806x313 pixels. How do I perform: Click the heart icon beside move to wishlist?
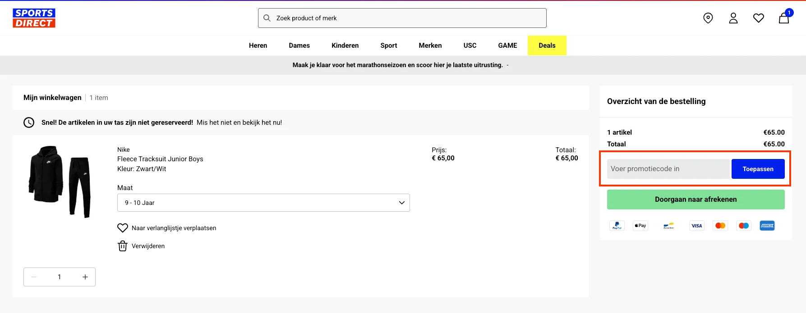pyautogui.click(x=123, y=228)
